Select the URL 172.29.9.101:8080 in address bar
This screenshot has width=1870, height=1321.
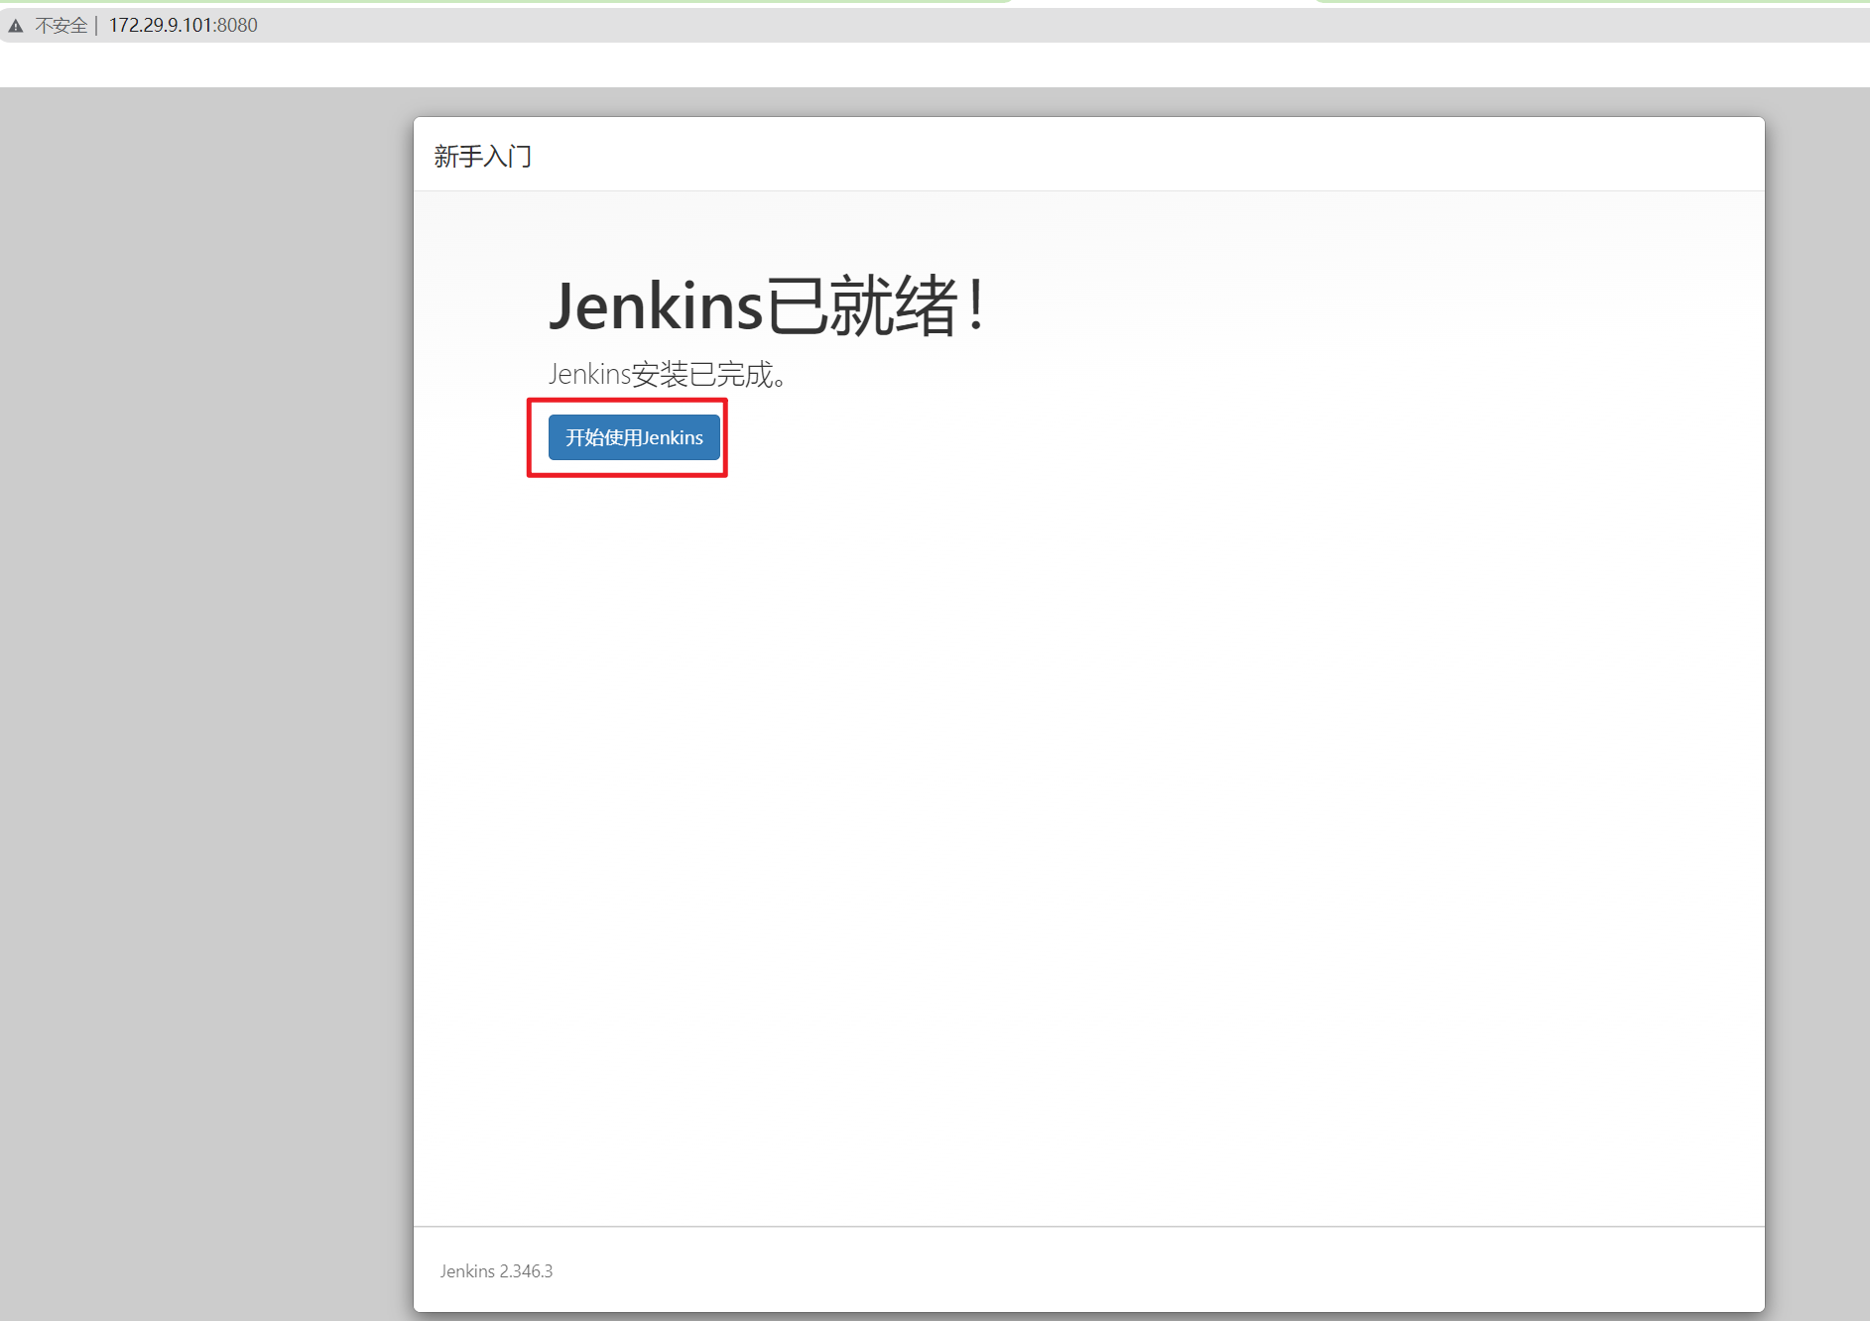(x=184, y=25)
